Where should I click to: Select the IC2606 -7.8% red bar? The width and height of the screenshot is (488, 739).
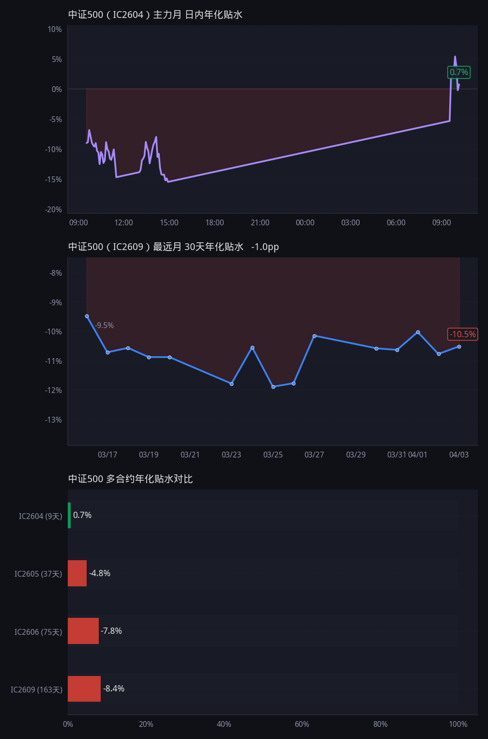tap(83, 631)
